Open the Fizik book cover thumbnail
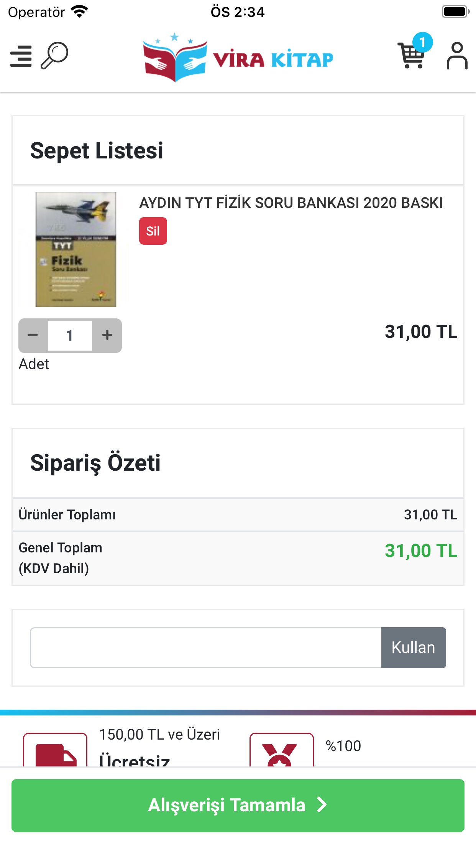The image size is (476, 847). click(76, 249)
